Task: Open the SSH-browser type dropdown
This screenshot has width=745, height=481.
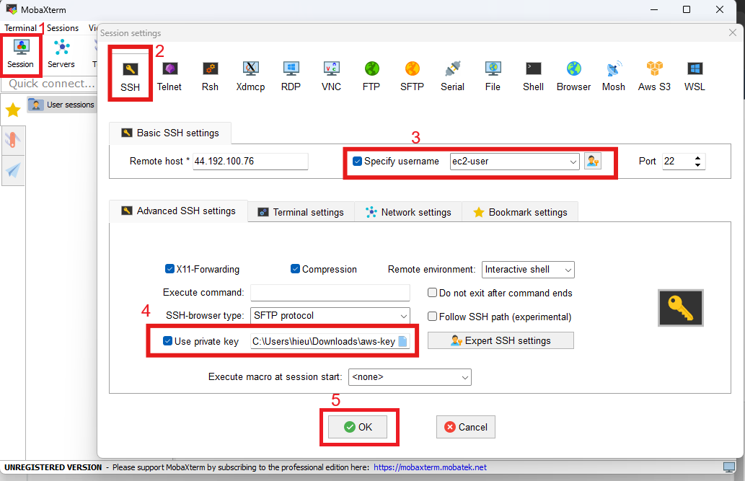Action: pyautogui.click(x=330, y=316)
